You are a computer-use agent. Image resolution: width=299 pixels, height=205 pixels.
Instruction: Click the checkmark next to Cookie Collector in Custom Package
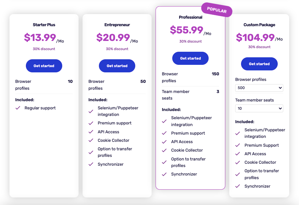pyautogui.click(x=237, y=162)
